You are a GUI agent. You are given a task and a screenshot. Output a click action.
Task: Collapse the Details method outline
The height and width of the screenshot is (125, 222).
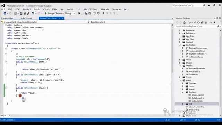6,75
